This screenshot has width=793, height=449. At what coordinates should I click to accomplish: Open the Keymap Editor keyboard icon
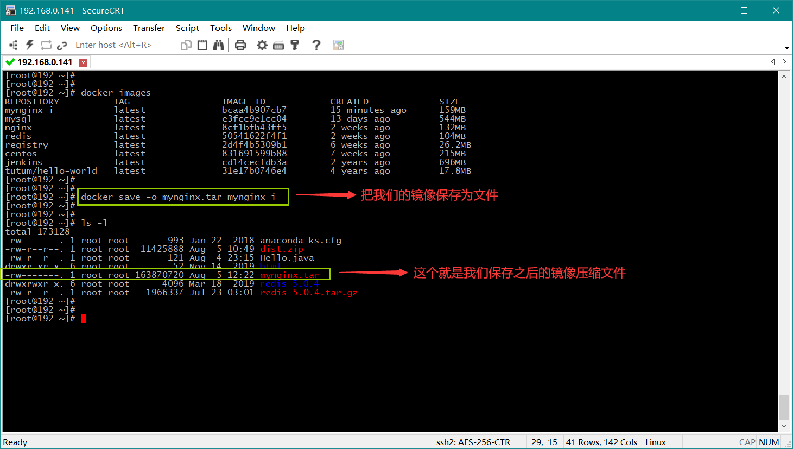[x=278, y=45]
